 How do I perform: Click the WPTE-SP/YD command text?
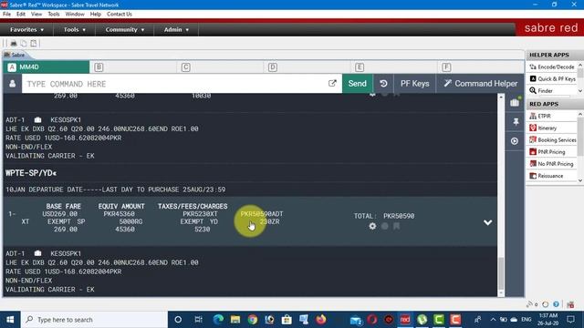click(31, 173)
